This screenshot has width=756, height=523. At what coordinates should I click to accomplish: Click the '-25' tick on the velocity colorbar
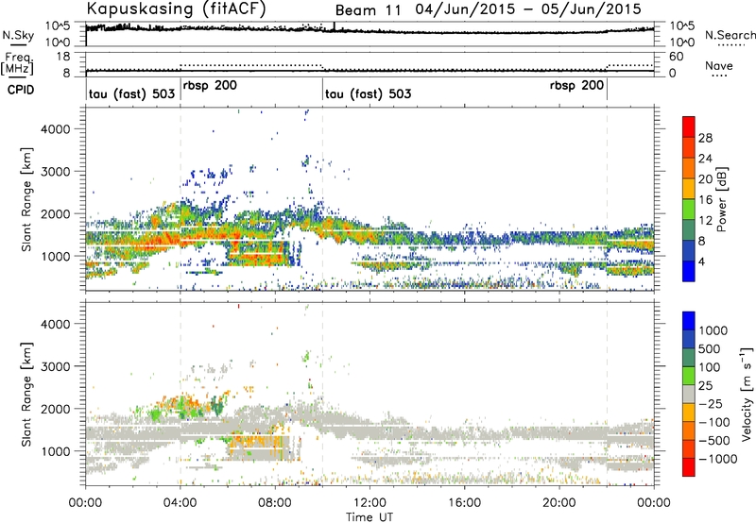(x=713, y=403)
